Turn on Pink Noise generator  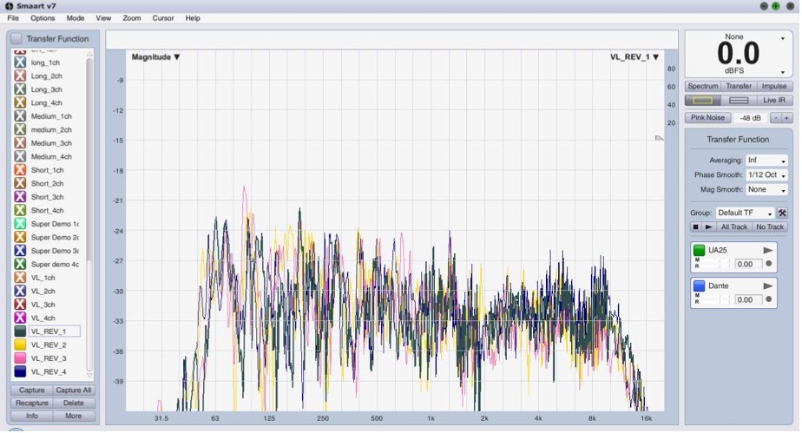tap(708, 118)
